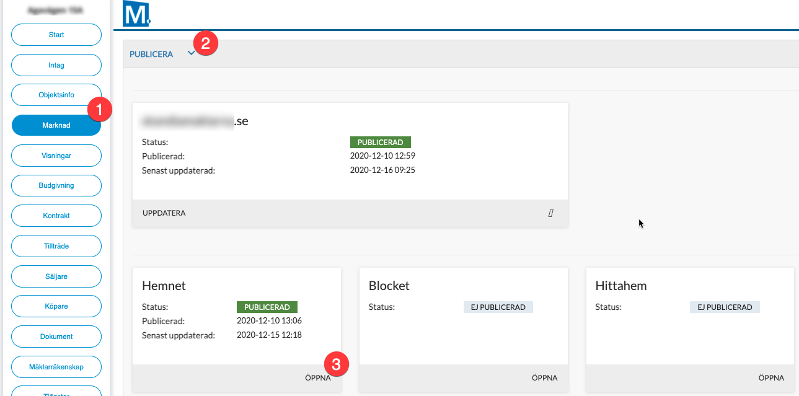Open the Säljare section
The height and width of the screenshot is (396, 799).
[x=56, y=276]
